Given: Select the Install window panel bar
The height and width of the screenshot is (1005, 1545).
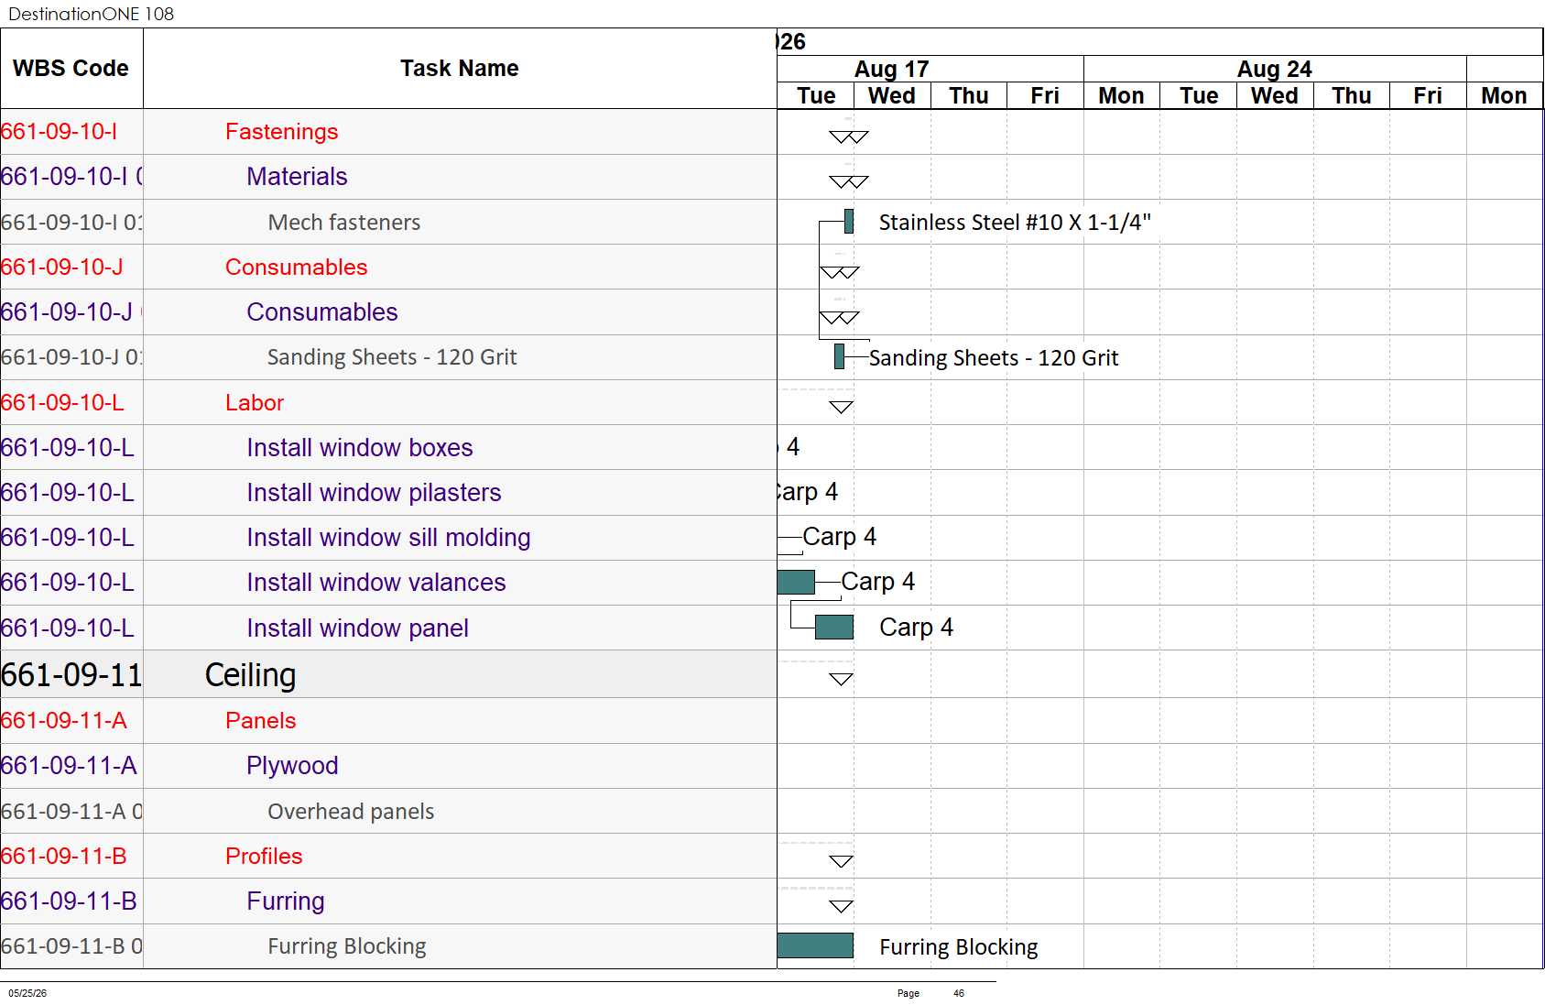Looking at the screenshot, I should pos(834,628).
